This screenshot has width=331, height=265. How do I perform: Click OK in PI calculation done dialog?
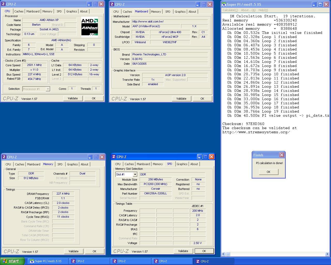(268, 172)
